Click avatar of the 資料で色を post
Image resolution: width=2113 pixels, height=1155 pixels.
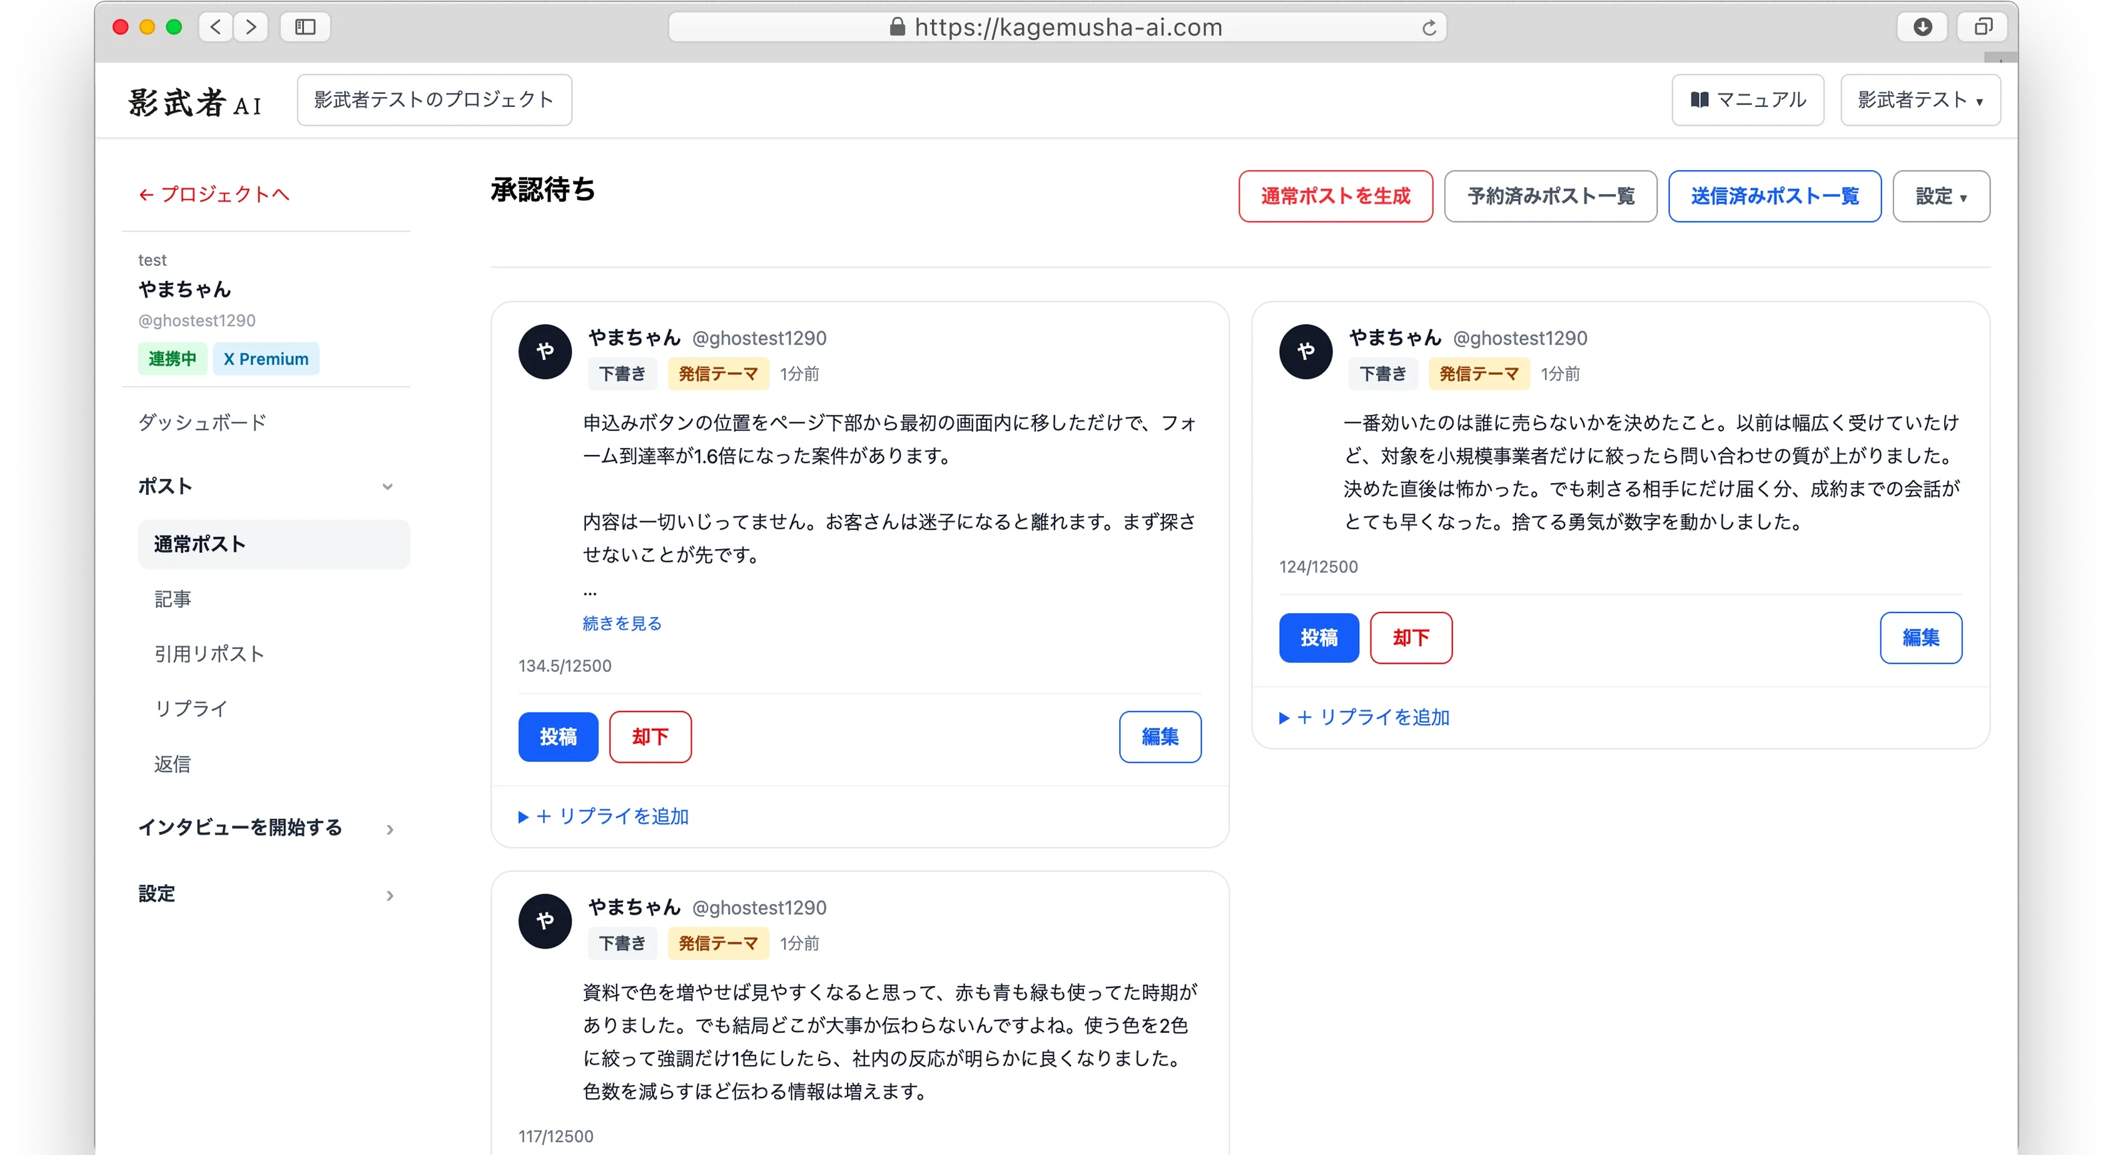[x=545, y=921]
